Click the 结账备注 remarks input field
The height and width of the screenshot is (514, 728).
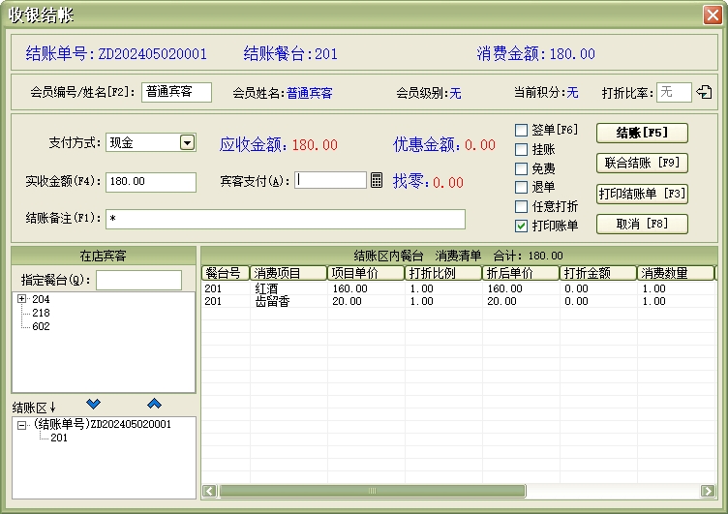285,219
